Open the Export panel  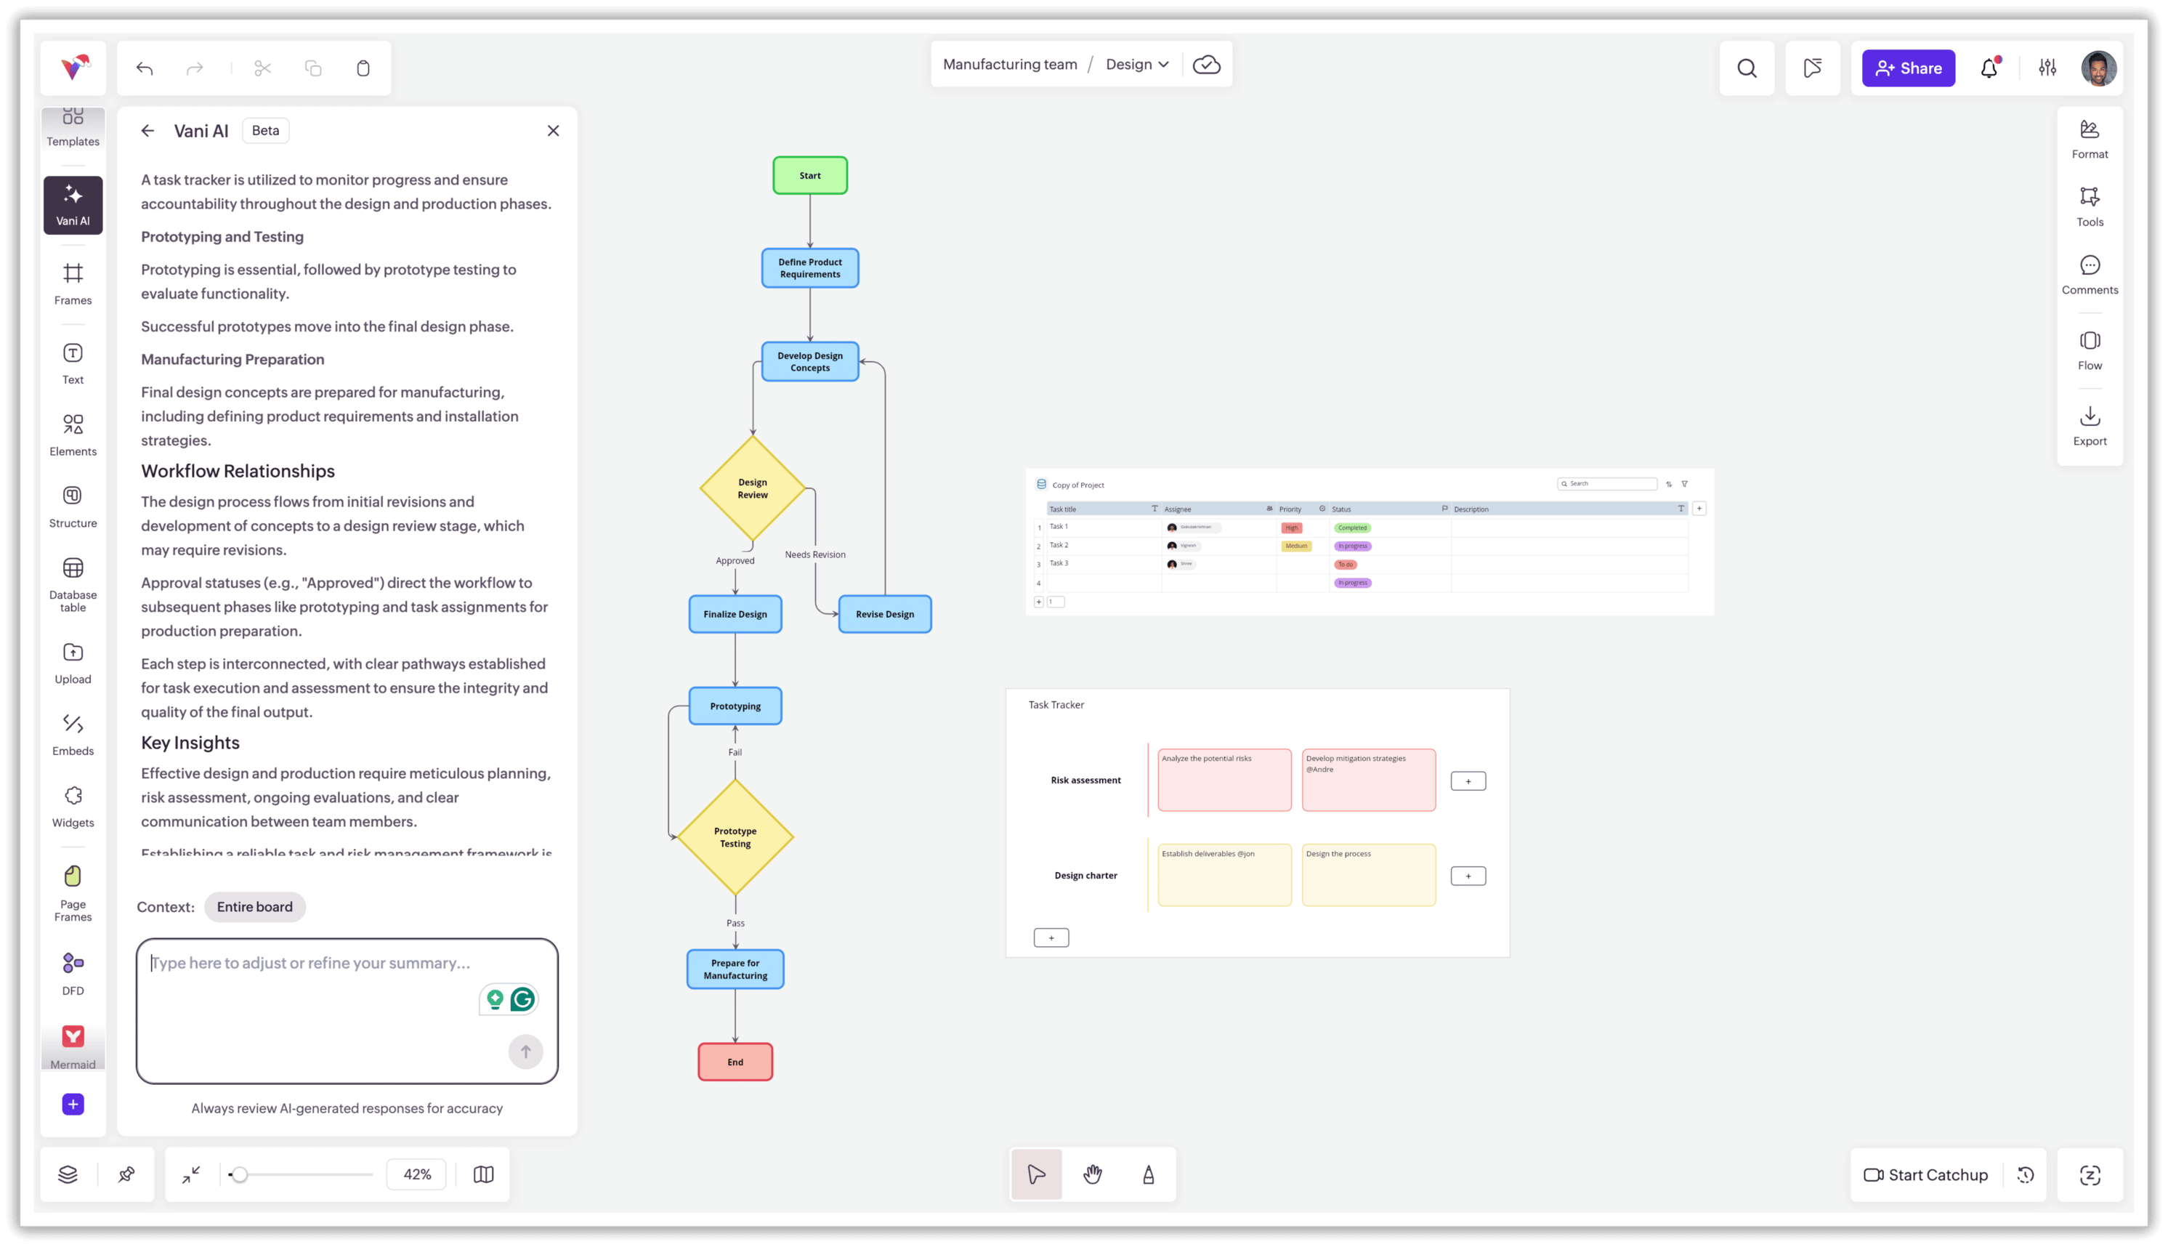tap(2090, 426)
